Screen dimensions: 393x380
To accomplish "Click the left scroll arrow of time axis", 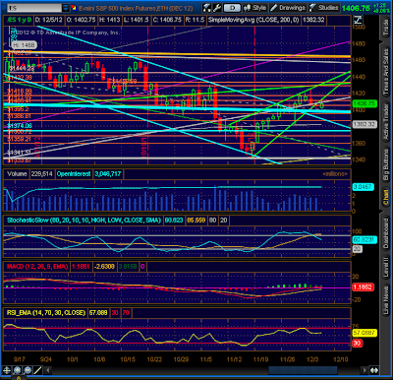I will [48, 370].
